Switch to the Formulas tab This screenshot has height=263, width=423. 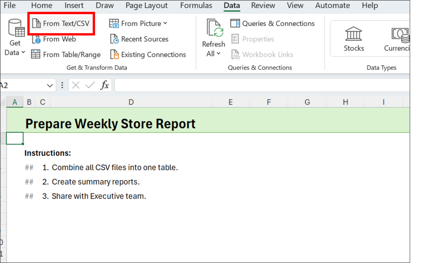[x=196, y=5]
